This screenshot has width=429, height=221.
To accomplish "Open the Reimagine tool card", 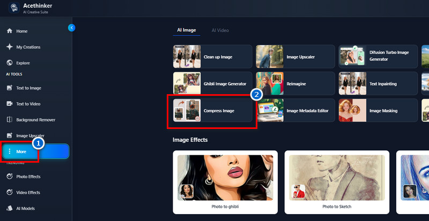I will click(x=295, y=83).
